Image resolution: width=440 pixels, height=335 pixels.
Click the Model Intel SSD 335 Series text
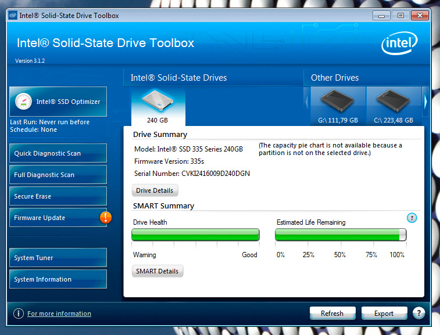[188, 149]
